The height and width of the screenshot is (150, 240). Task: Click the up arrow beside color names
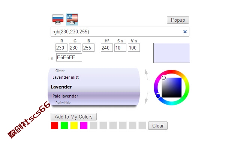click(x=147, y=75)
